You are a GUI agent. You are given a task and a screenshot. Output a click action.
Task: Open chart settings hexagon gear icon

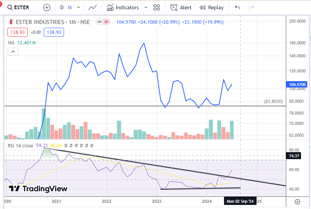[297, 202]
